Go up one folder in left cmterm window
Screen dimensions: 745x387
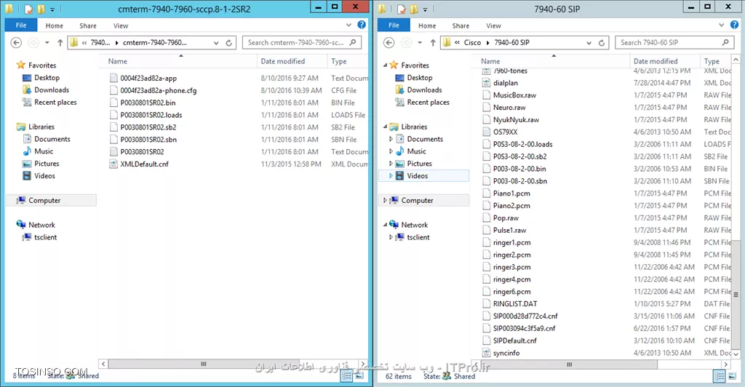[60, 43]
